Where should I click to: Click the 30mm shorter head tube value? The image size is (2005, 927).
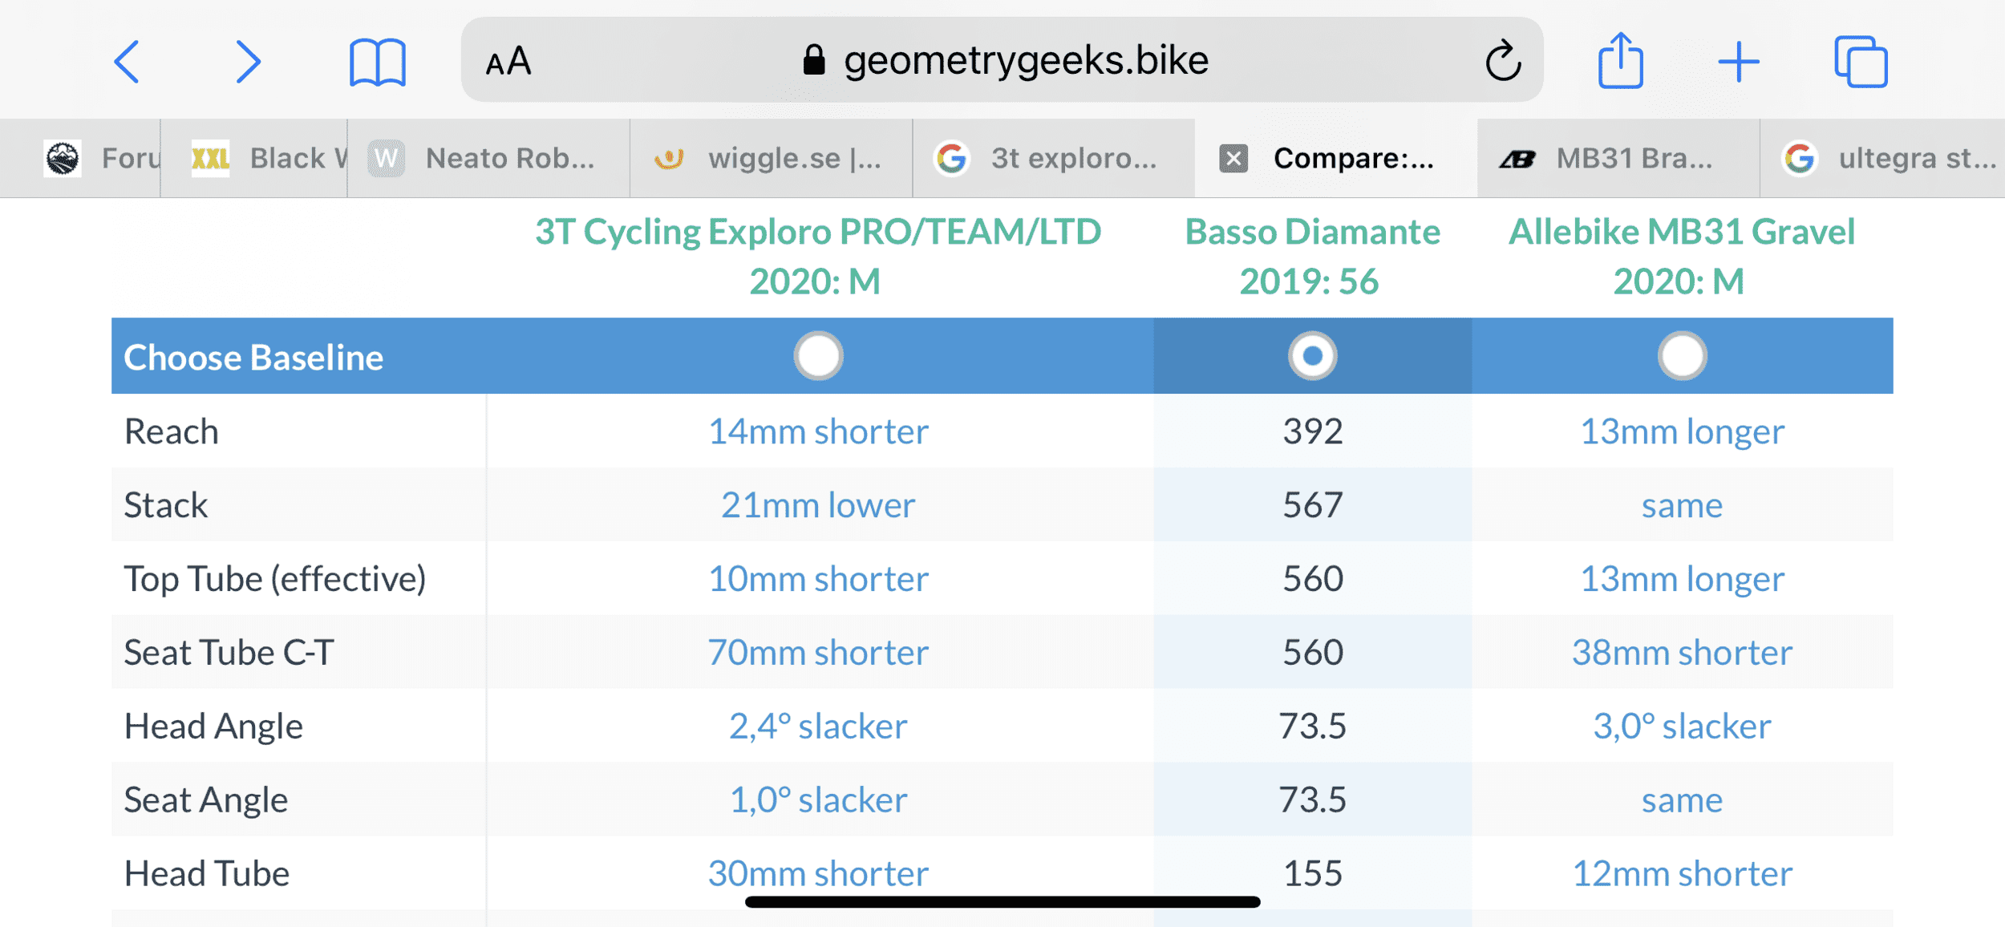818,873
